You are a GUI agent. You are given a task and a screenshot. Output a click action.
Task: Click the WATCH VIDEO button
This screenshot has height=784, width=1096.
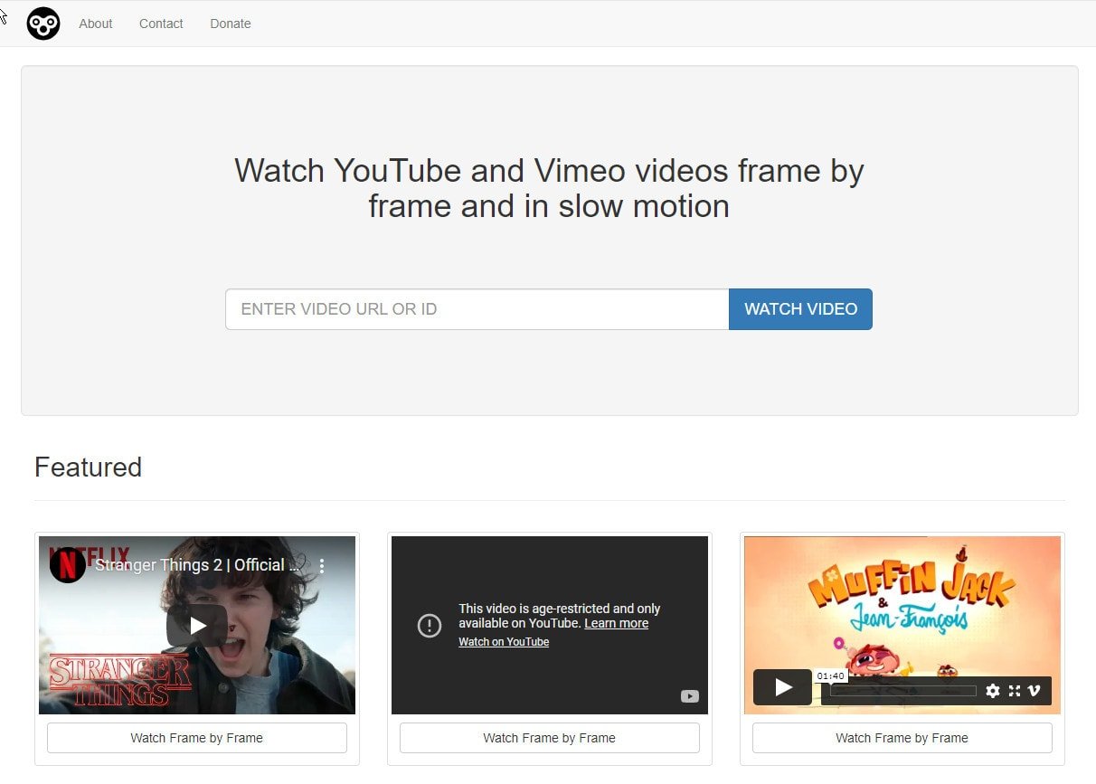click(800, 308)
